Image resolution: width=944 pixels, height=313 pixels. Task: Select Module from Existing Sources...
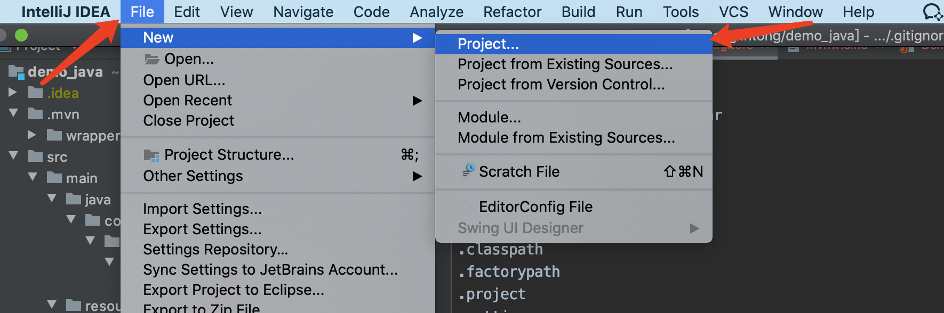tap(566, 138)
